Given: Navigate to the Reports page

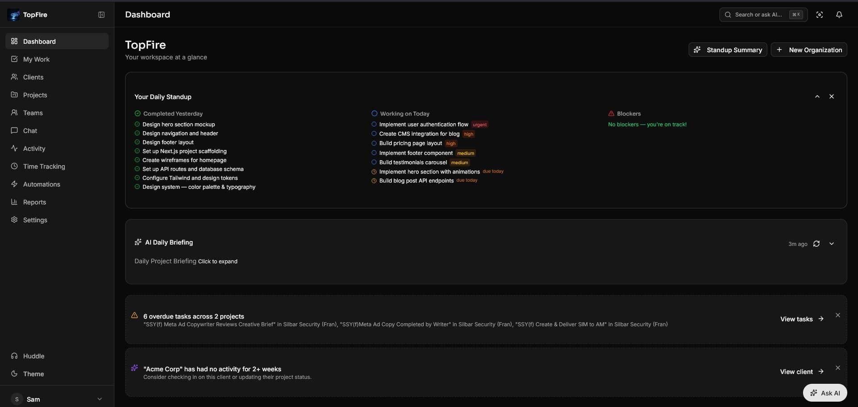Looking at the screenshot, I should coord(34,202).
